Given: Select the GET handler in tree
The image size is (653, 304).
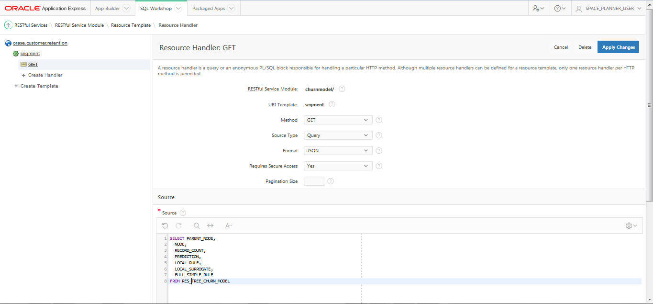Looking at the screenshot, I should 33,64.
